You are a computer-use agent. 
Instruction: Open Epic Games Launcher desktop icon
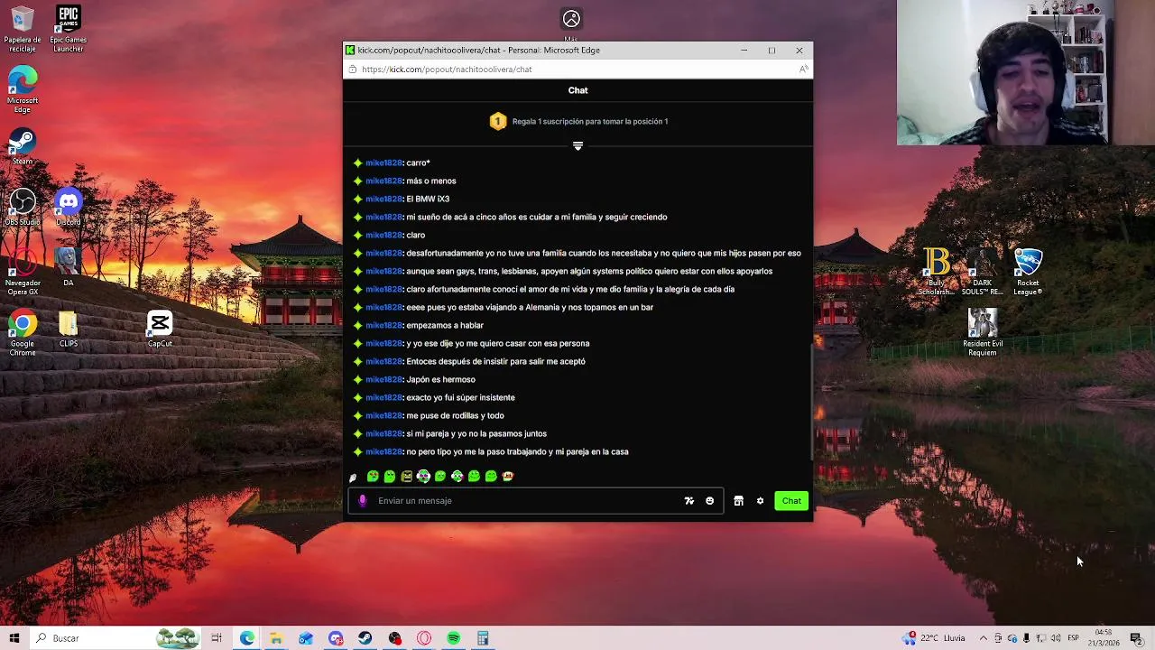point(68,29)
